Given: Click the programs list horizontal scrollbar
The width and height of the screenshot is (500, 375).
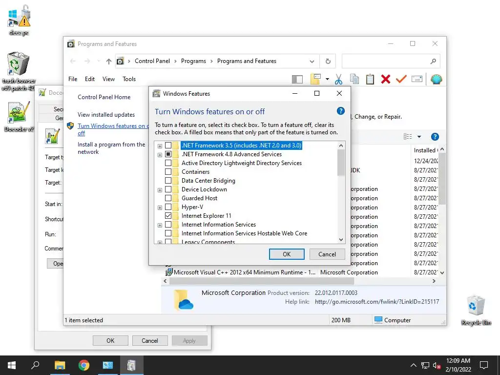Looking at the screenshot, I should click(262, 281).
